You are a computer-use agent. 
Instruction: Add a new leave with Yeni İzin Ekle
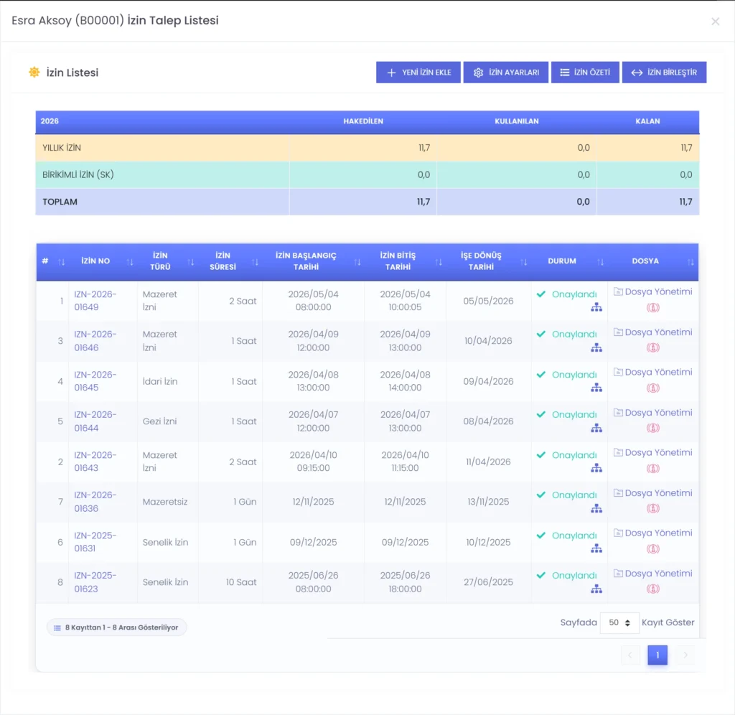[x=418, y=73]
